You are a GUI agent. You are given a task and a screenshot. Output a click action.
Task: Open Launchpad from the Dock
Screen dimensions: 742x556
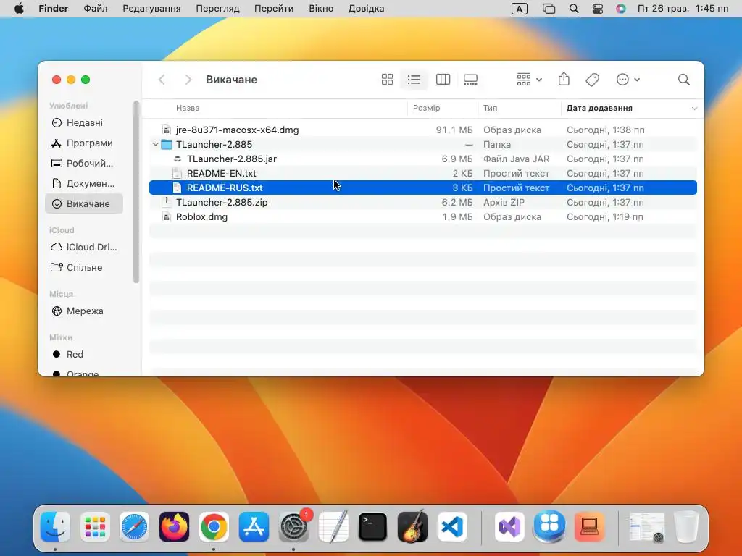point(95,526)
